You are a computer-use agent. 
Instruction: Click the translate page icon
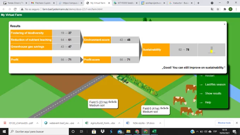point(212,9)
